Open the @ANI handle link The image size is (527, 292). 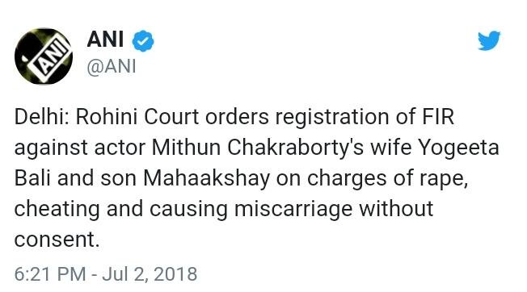point(112,66)
